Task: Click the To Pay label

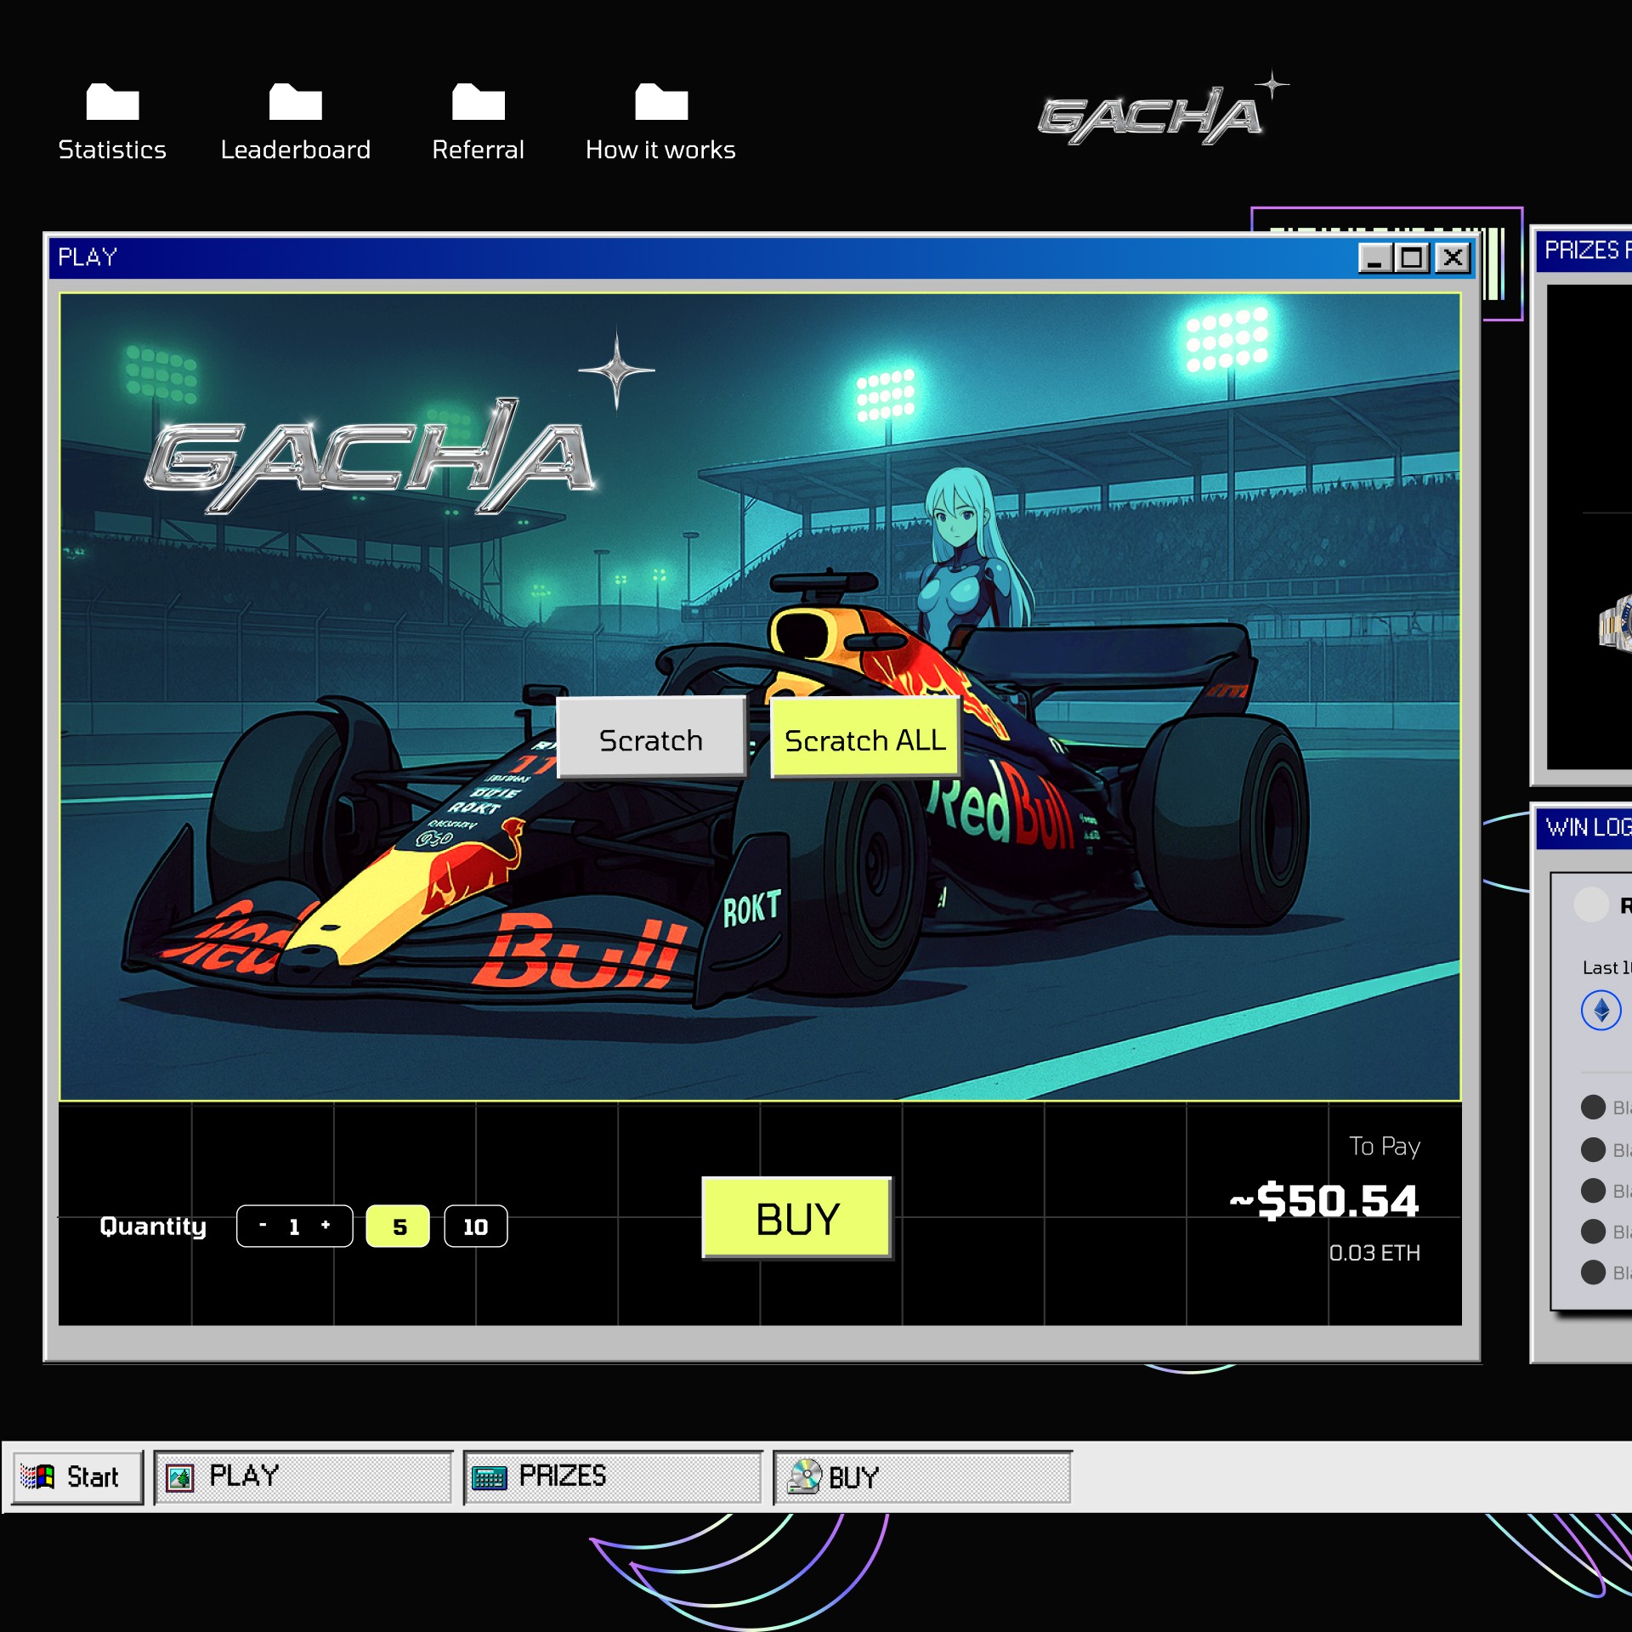Action: click(1385, 1147)
